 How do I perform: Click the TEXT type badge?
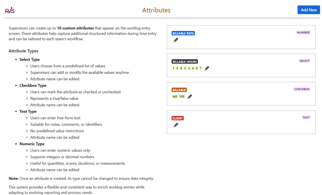(x=306, y=118)
